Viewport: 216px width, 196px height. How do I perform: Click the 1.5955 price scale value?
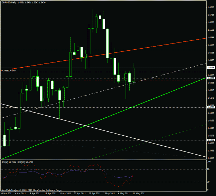[211, 158]
